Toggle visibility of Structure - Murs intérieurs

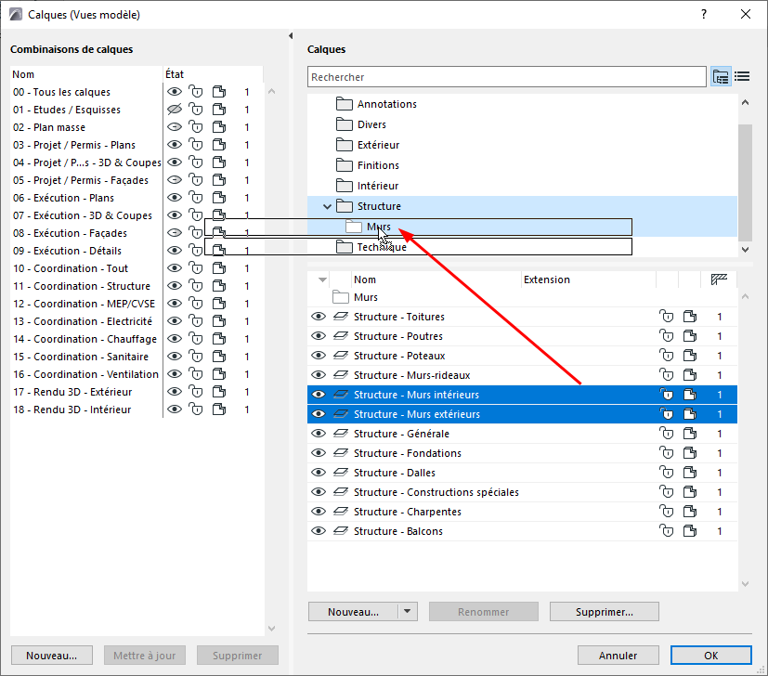coord(319,395)
